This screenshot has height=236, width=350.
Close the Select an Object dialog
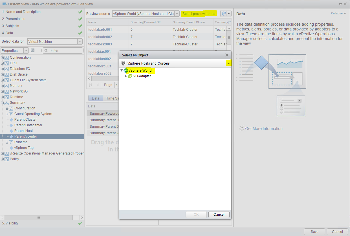click(227, 55)
